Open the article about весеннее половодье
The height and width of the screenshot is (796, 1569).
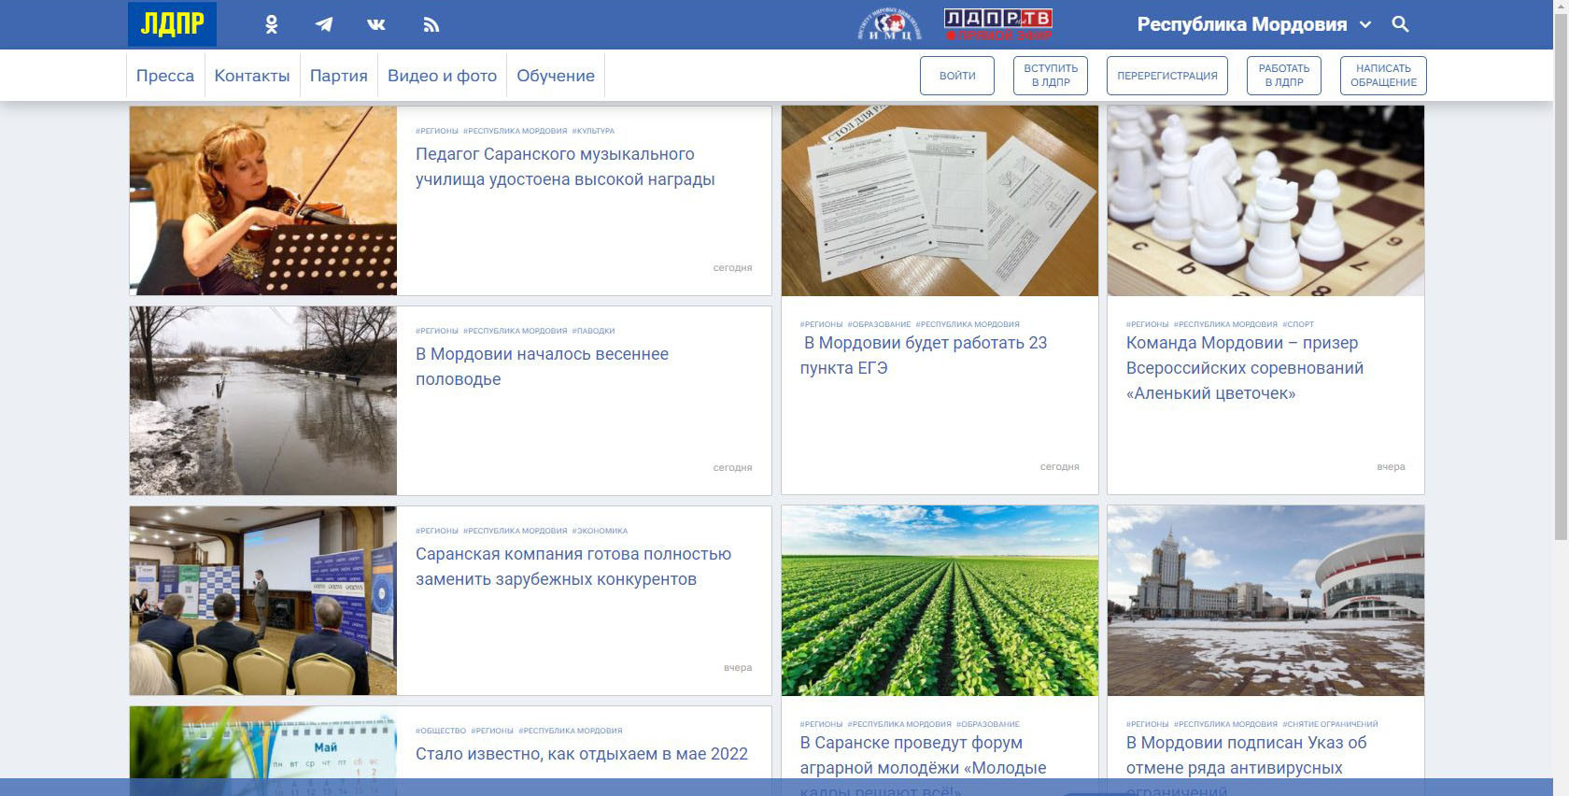(542, 366)
